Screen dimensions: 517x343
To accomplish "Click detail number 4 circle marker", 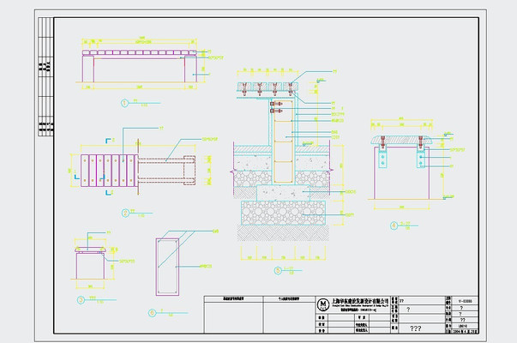I will click(394, 226).
